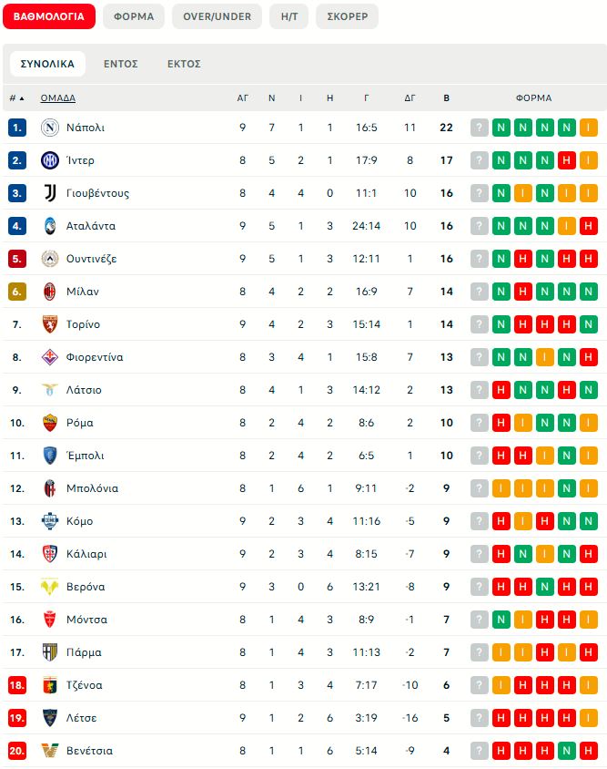
Task: Click the Atalanta club crest icon
Action: coord(50,226)
